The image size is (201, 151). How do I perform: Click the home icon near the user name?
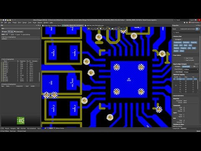point(184,23)
